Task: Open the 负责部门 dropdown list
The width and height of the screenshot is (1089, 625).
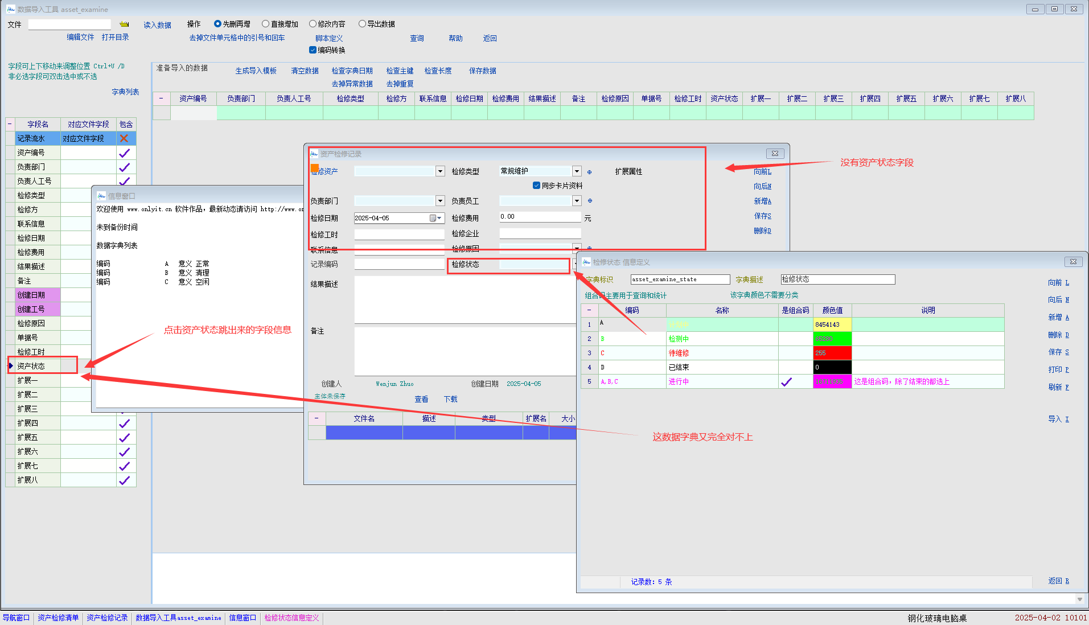Action: (440, 201)
